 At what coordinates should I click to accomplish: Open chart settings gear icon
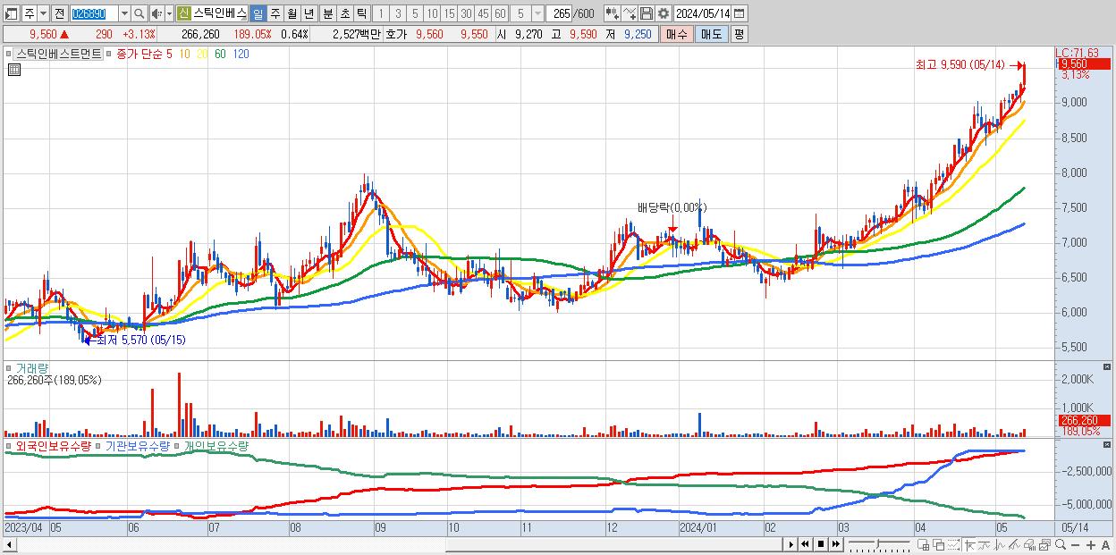pos(664,13)
